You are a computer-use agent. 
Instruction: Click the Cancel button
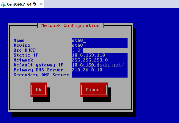tap(94, 90)
